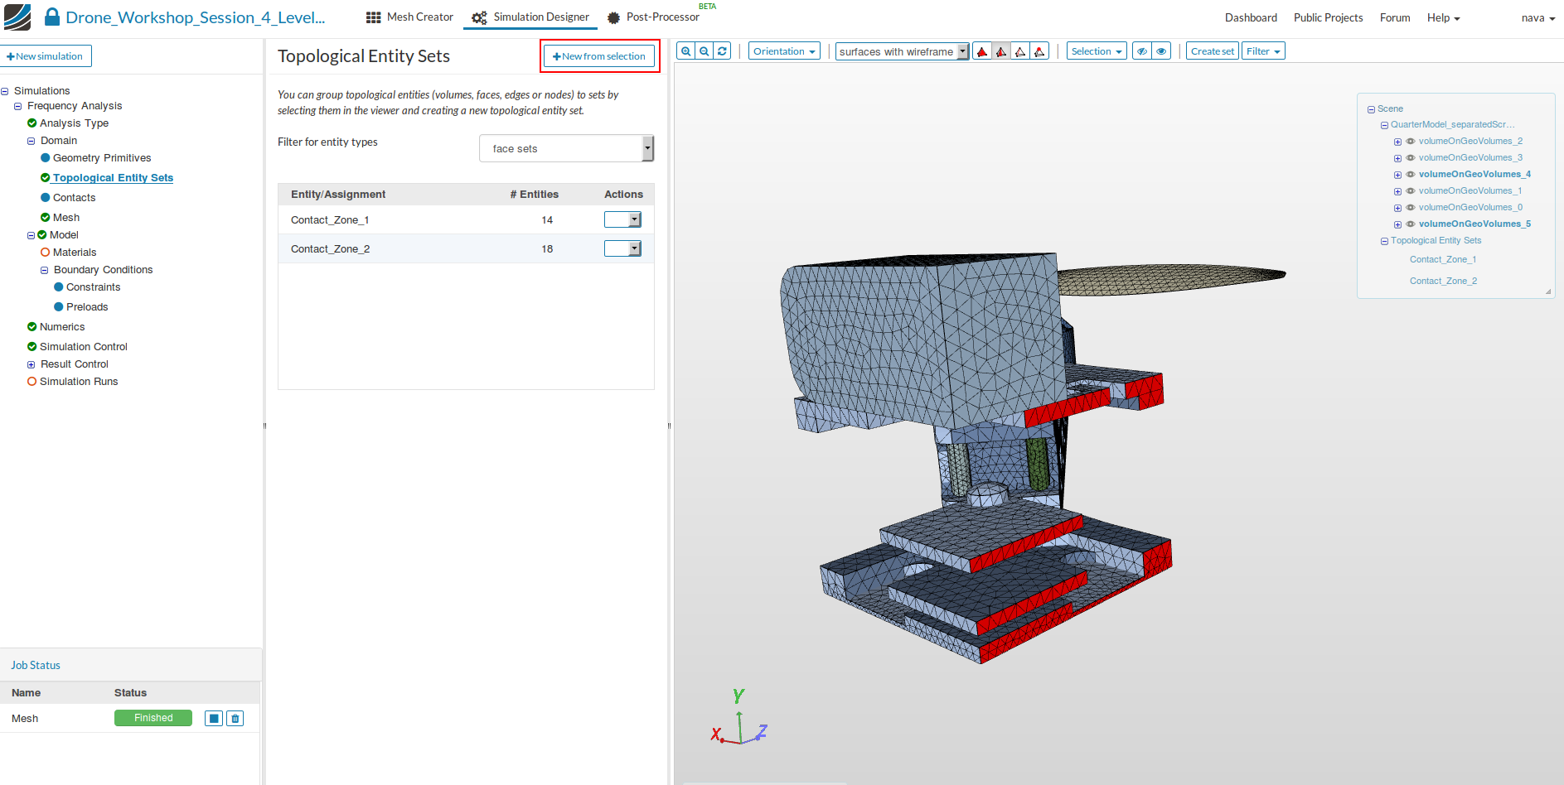Click the crossed-eye hide selection icon

1142,51
